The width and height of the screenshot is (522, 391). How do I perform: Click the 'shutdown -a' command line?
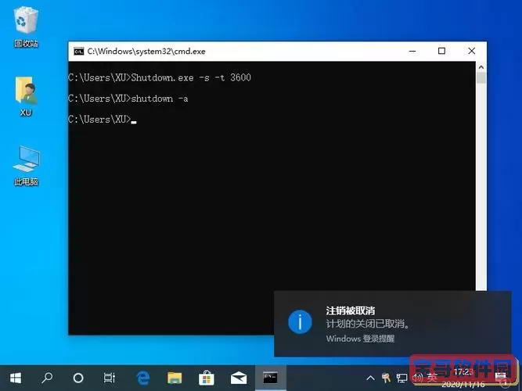(x=160, y=99)
